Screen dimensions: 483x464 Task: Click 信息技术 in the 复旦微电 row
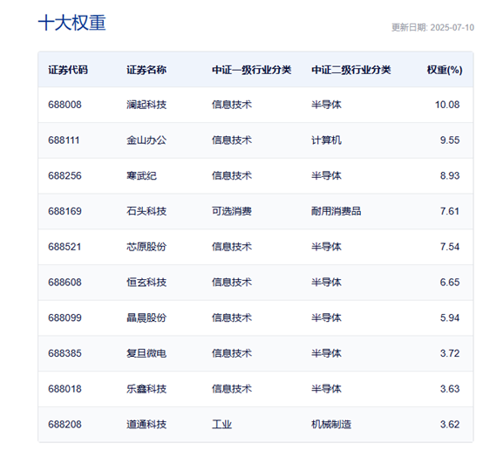(232, 353)
